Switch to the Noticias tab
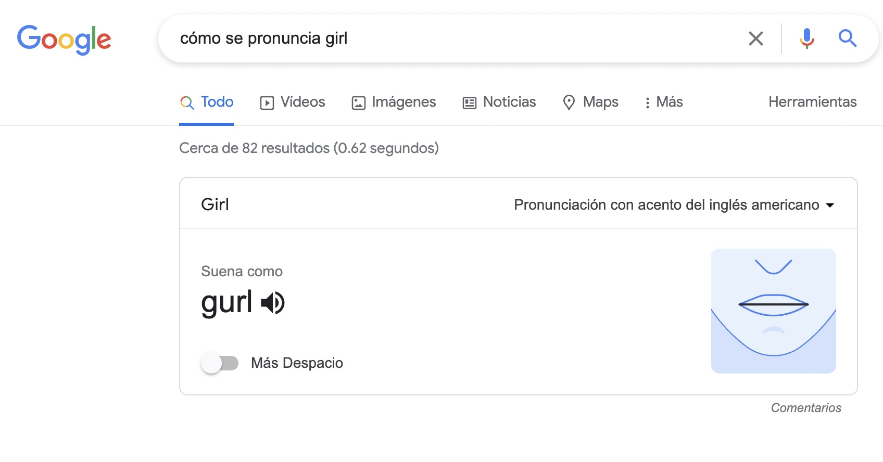Viewport: 883px width, 462px height. click(509, 102)
